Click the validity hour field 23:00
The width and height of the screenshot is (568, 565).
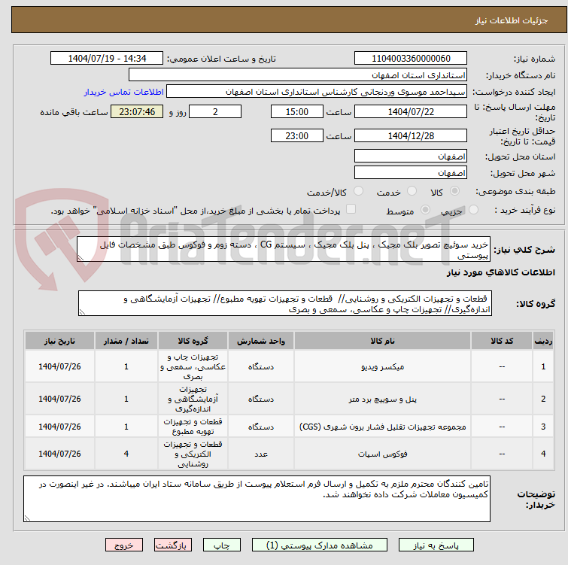point(296,136)
